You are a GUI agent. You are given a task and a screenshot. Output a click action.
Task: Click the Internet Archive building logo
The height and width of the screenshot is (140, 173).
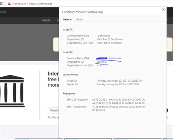(x=12, y=91)
